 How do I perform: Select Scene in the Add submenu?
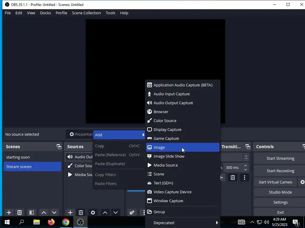click(183, 174)
